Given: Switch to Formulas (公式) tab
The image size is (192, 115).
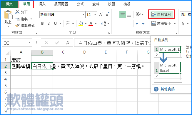Looking at the screenshot, I should [x=80, y=4].
